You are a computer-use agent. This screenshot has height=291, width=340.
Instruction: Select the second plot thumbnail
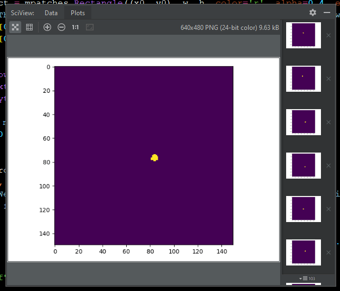click(x=304, y=79)
